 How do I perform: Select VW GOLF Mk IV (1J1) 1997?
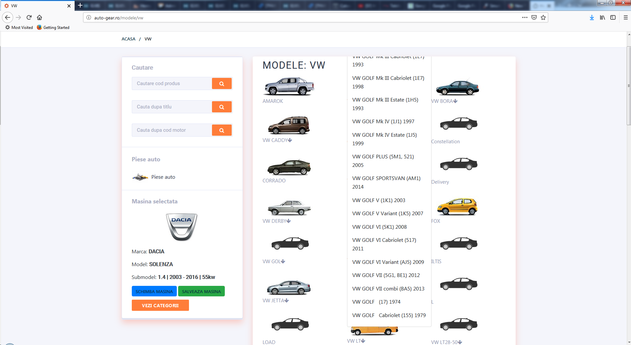tap(383, 122)
